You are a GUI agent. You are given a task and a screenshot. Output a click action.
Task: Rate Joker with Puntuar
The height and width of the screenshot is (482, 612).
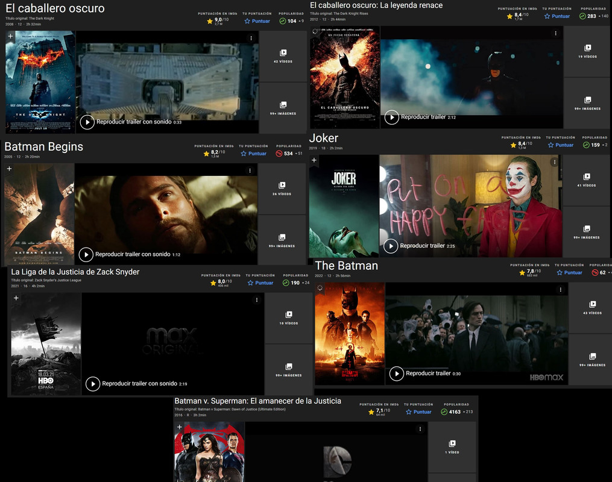pos(561,145)
